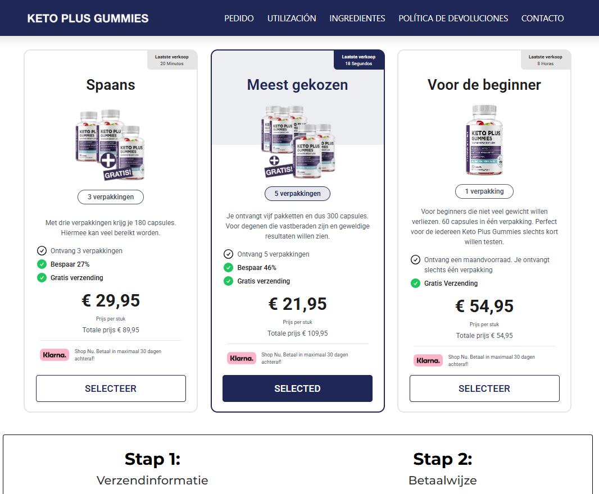Click green checkmark beside Bespaar 46%

228,268
